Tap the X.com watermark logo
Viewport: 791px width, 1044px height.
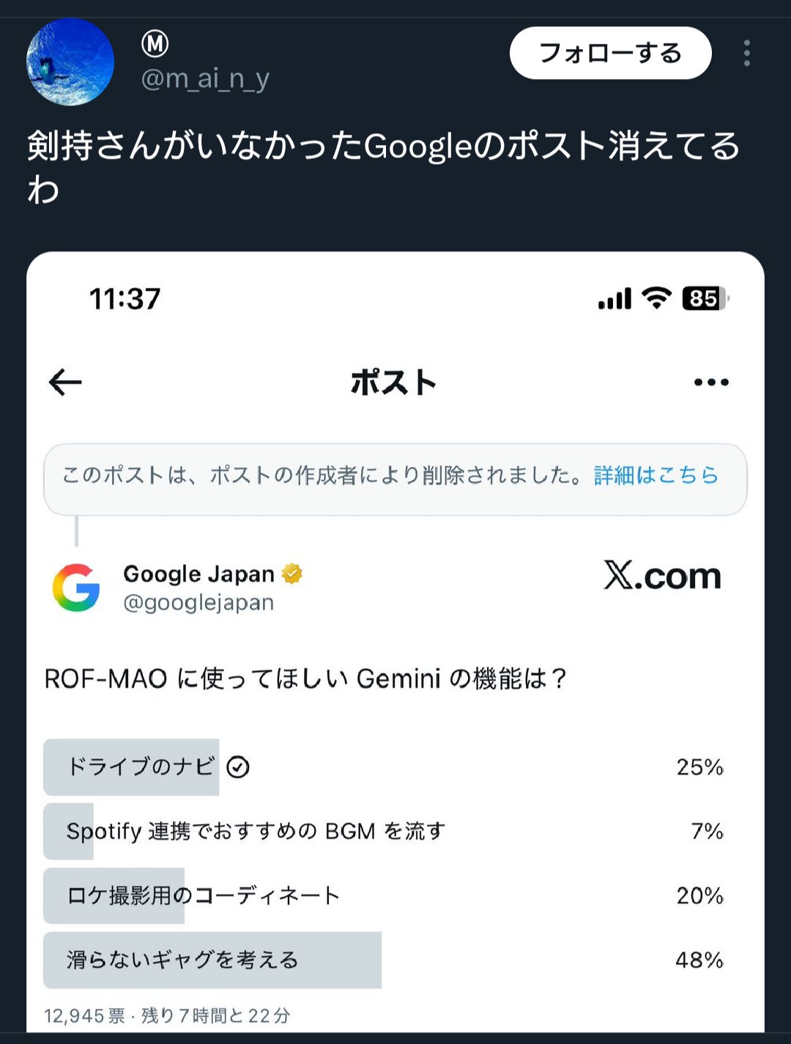coord(662,577)
